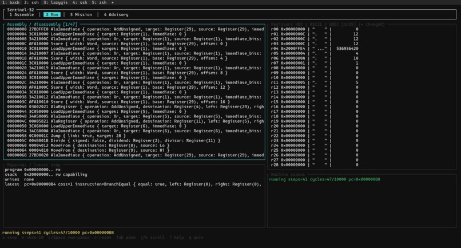Click the 'n next-10' shortcut hint

[x=33, y=237]
